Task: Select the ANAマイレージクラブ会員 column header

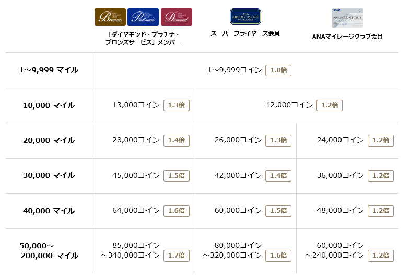Action: click(x=347, y=37)
